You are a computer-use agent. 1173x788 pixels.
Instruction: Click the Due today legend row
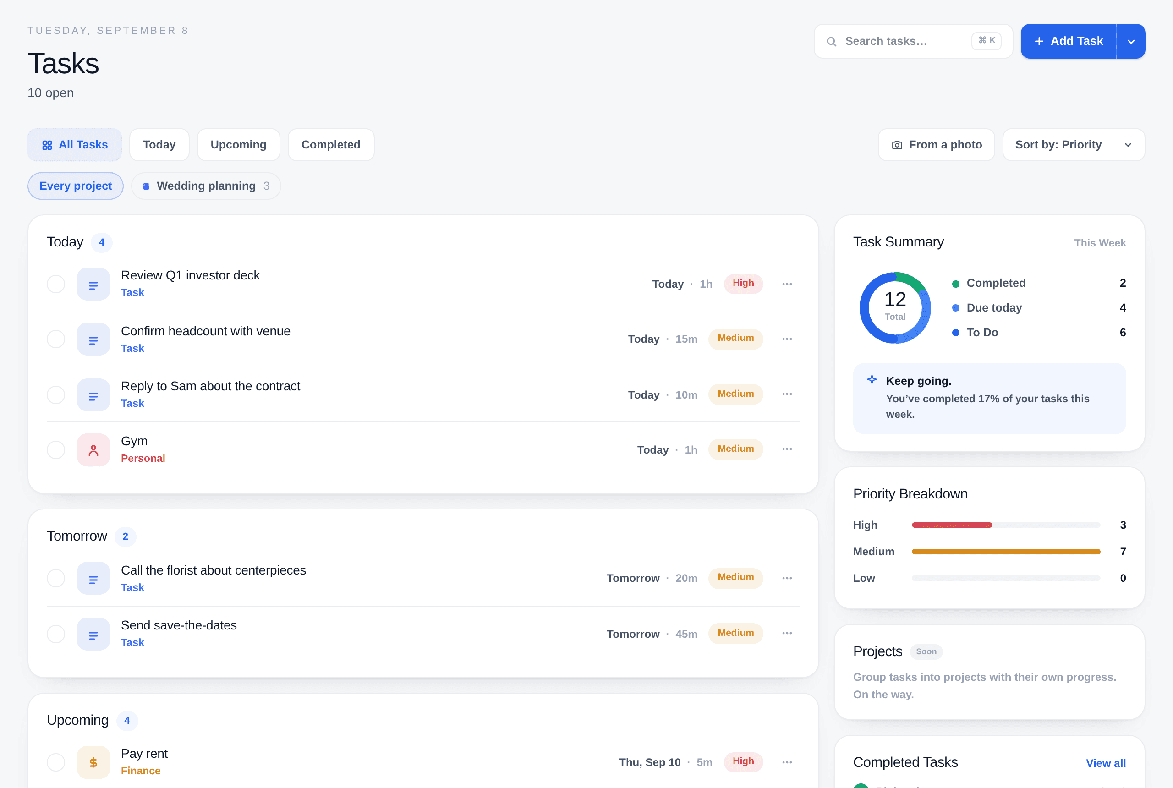[x=1039, y=308]
